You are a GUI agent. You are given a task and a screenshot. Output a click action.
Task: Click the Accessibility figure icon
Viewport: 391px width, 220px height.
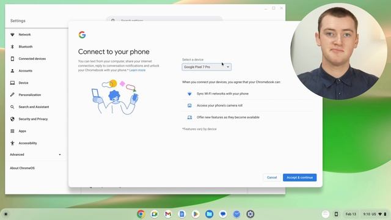point(12,143)
